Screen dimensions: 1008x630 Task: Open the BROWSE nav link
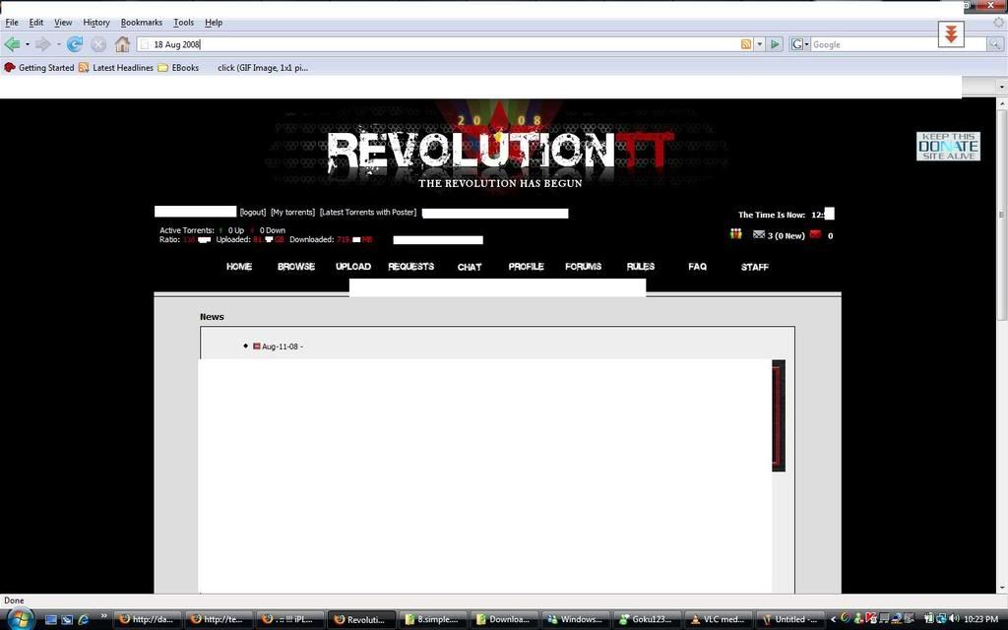[x=296, y=267]
